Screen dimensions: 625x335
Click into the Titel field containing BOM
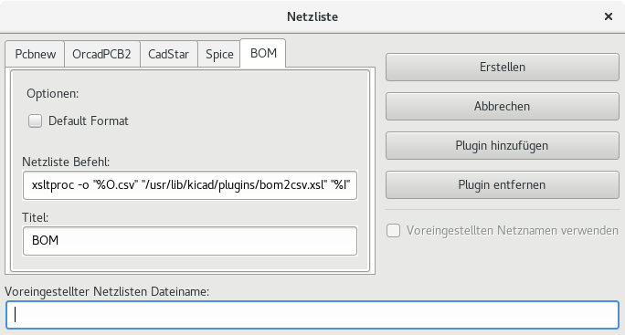(190, 241)
